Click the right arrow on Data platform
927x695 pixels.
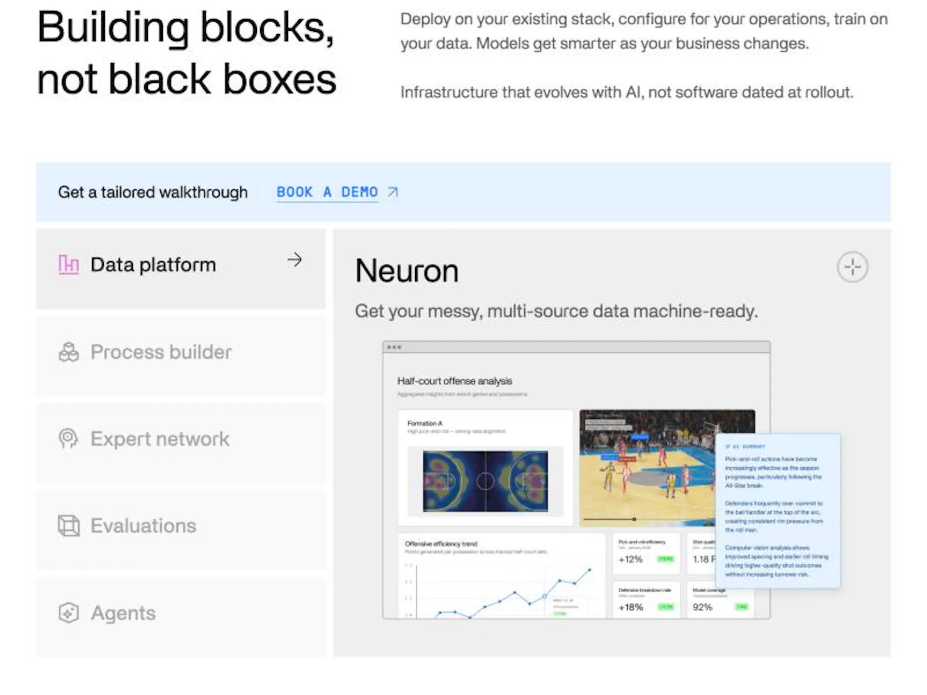(295, 260)
